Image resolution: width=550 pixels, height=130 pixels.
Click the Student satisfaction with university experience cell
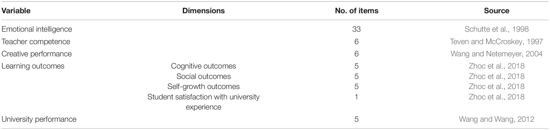pyautogui.click(x=204, y=102)
